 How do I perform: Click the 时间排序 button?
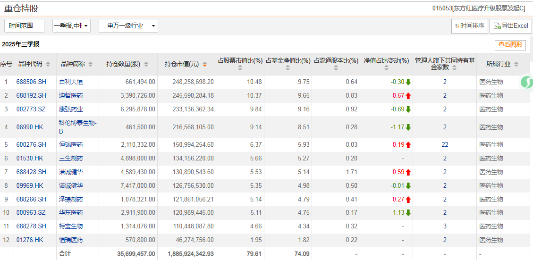pyautogui.click(x=470, y=26)
